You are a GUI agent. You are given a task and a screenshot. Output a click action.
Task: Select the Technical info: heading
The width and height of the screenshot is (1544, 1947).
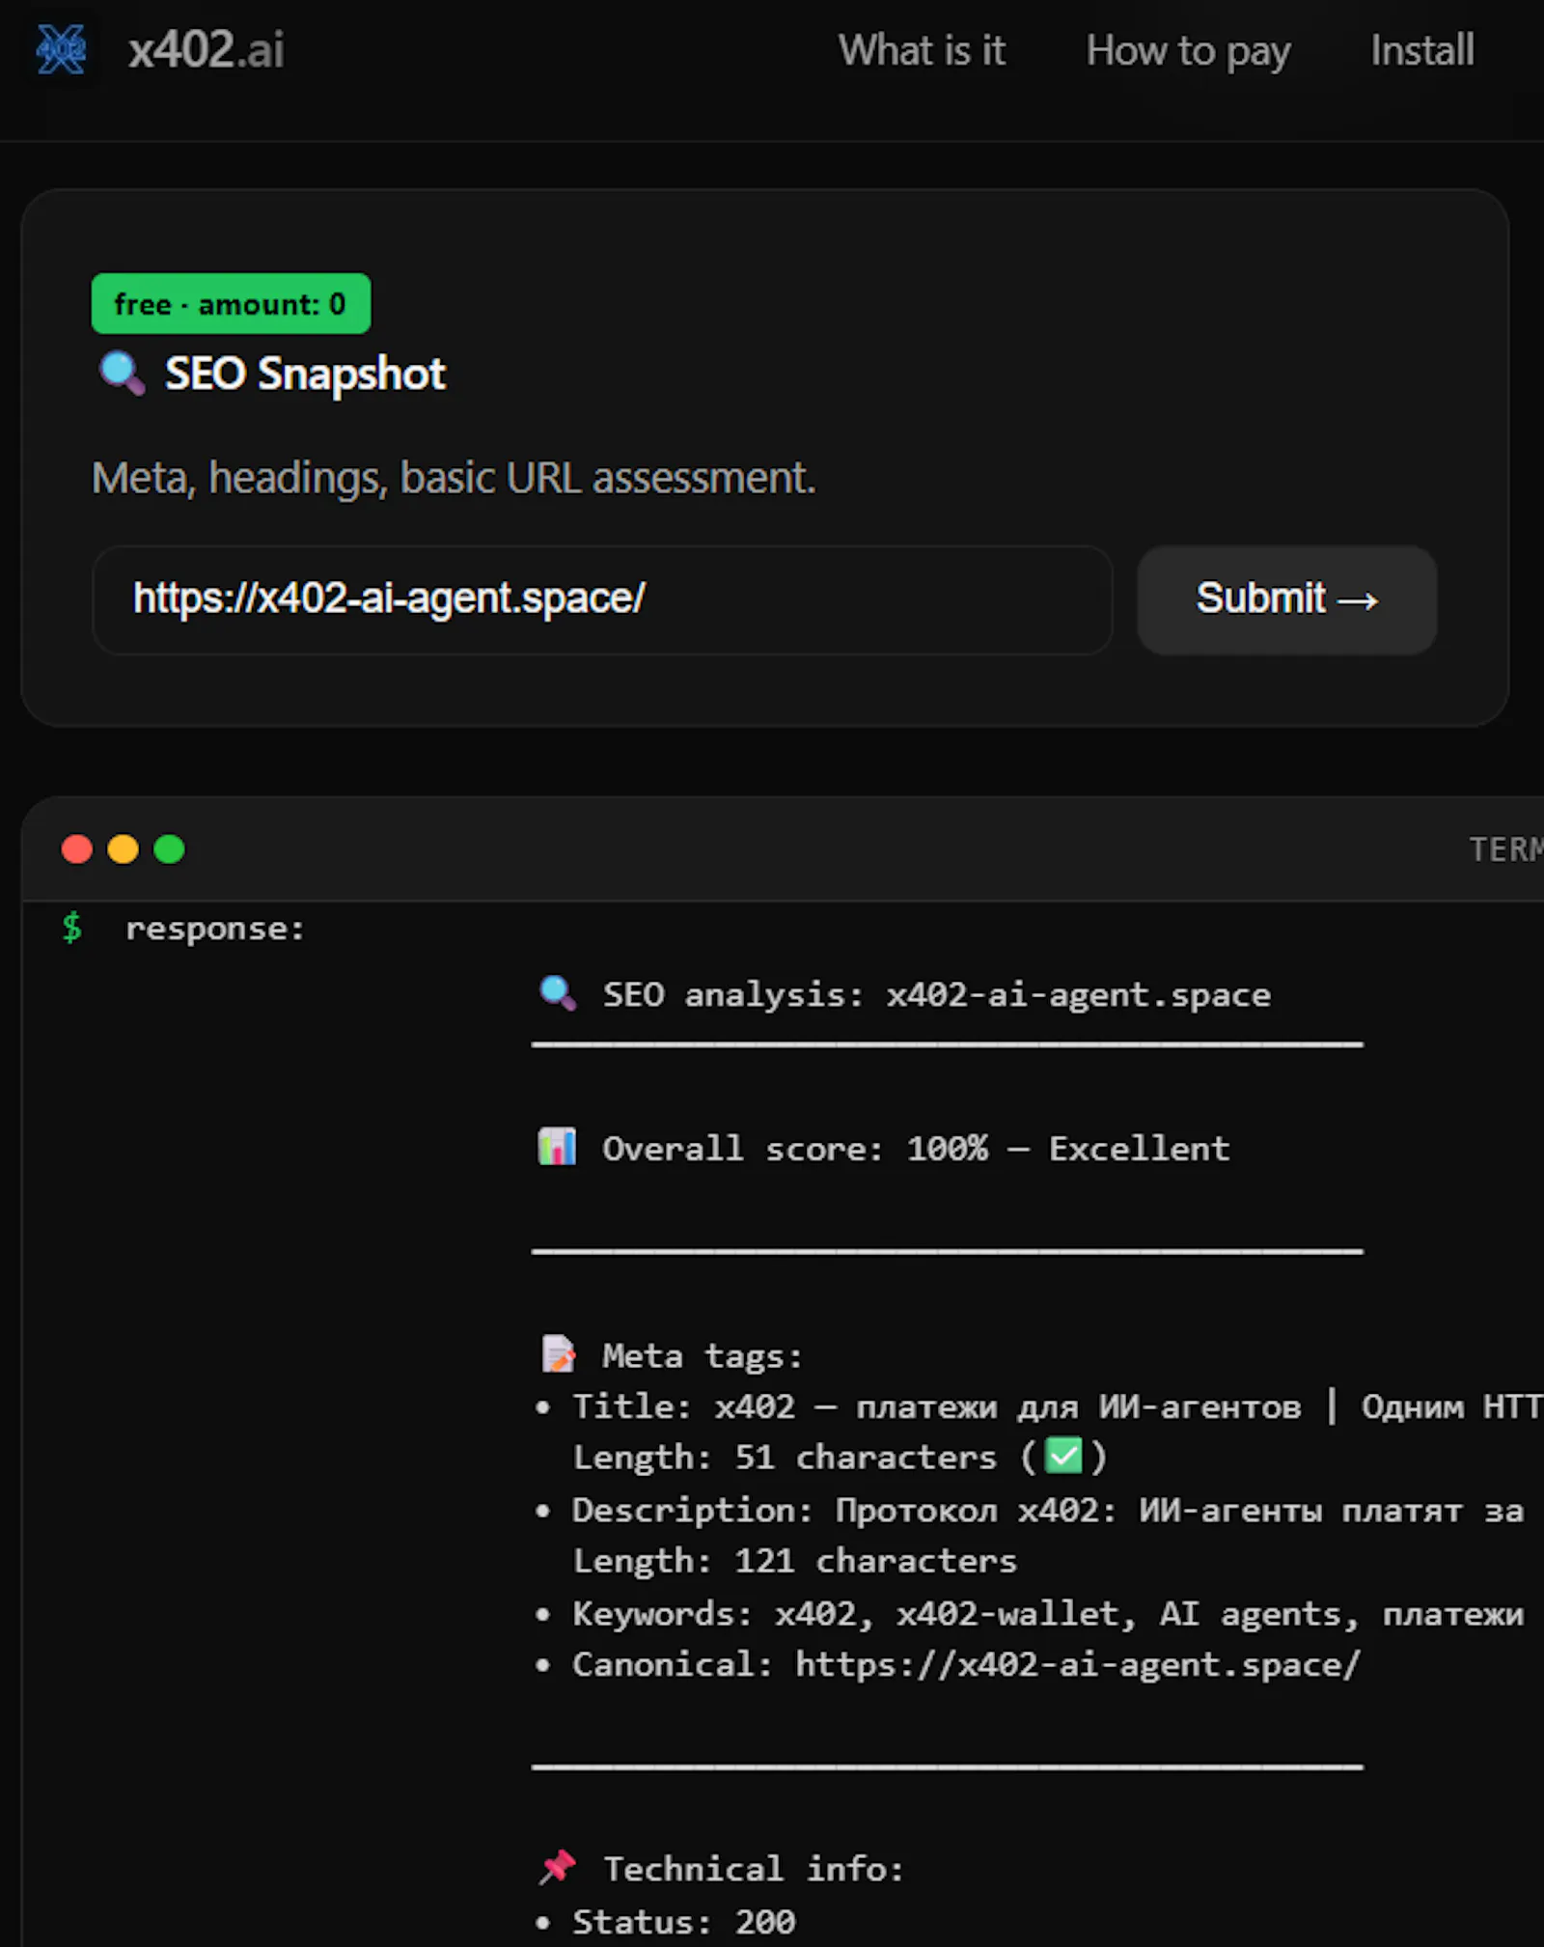click(755, 1870)
